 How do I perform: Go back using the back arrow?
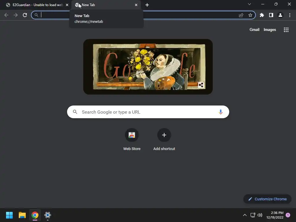[6, 15]
